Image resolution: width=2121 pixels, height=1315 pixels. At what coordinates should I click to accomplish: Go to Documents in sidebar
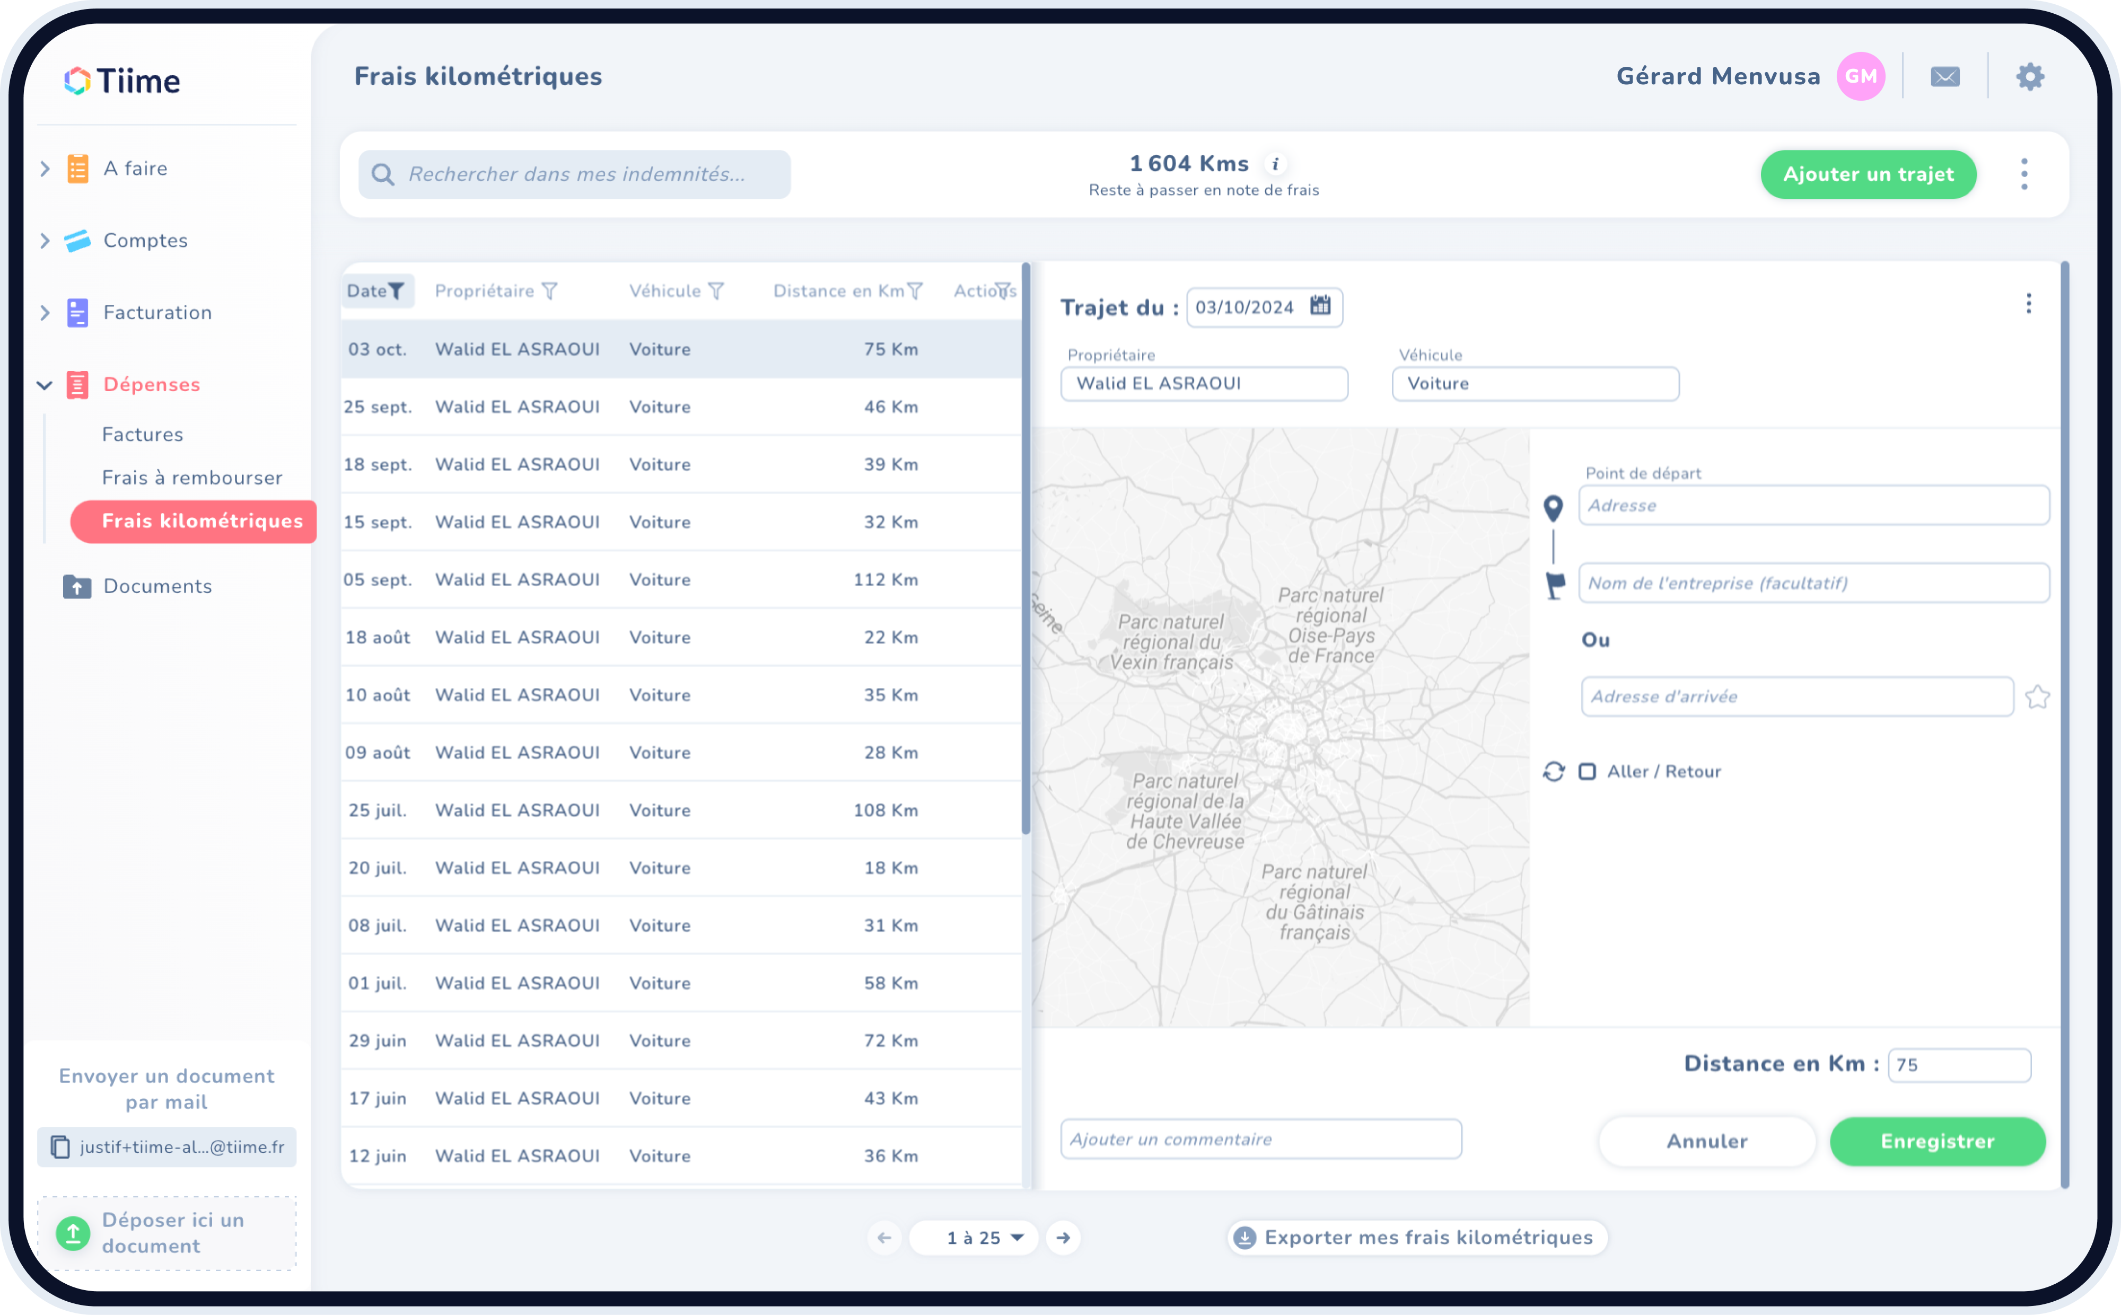click(x=156, y=586)
